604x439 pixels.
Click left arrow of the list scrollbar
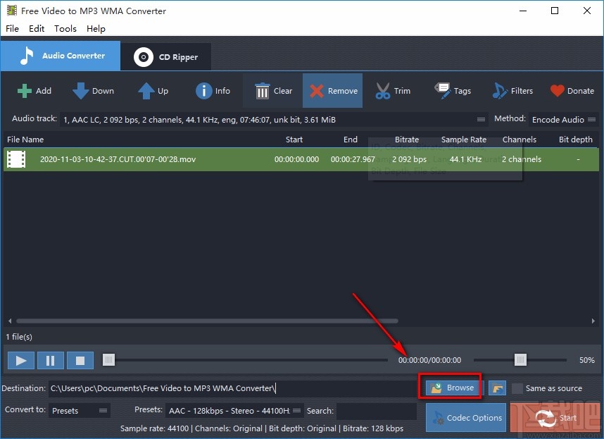click(x=10, y=321)
